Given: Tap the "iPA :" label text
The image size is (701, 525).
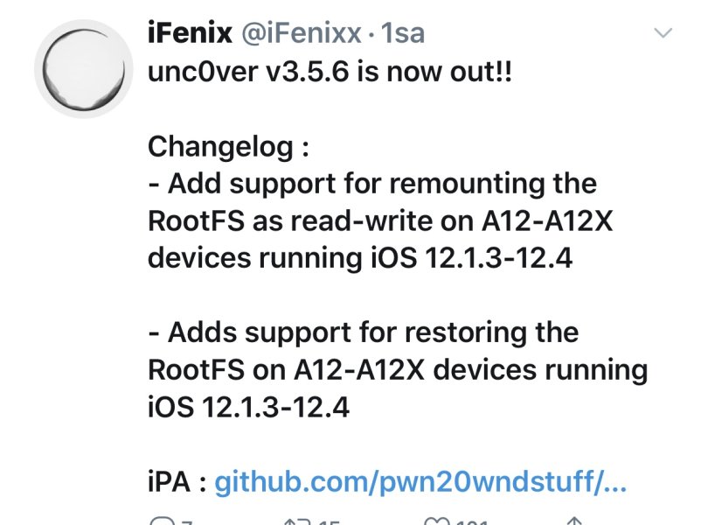Looking at the screenshot, I should tap(177, 480).
